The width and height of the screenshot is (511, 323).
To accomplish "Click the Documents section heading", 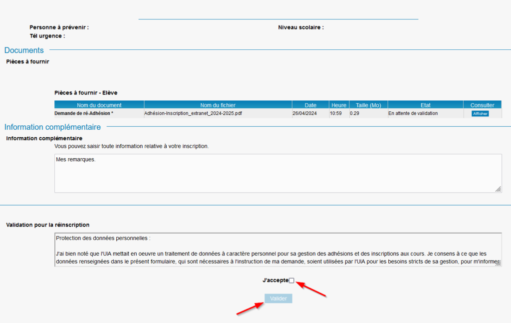I will pyautogui.click(x=24, y=50).
